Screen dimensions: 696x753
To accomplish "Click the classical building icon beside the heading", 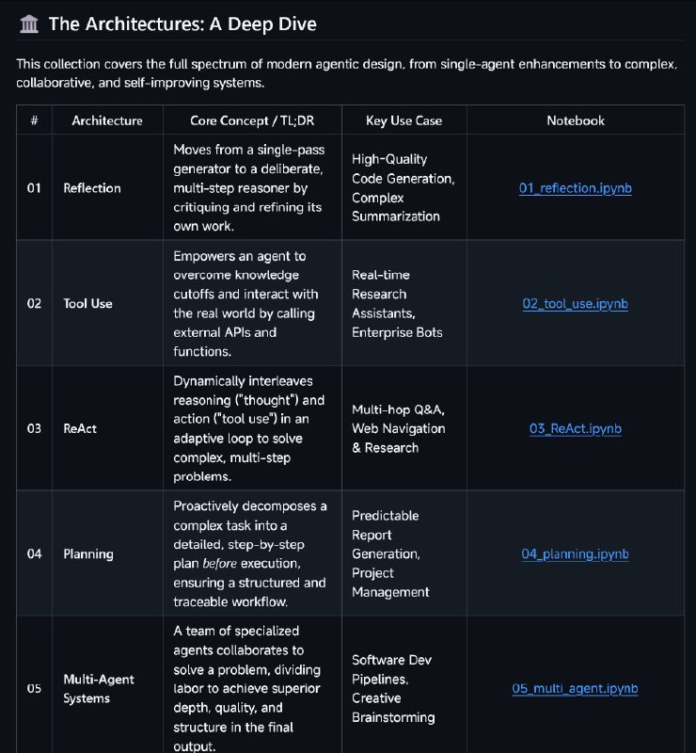I will (29, 24).
